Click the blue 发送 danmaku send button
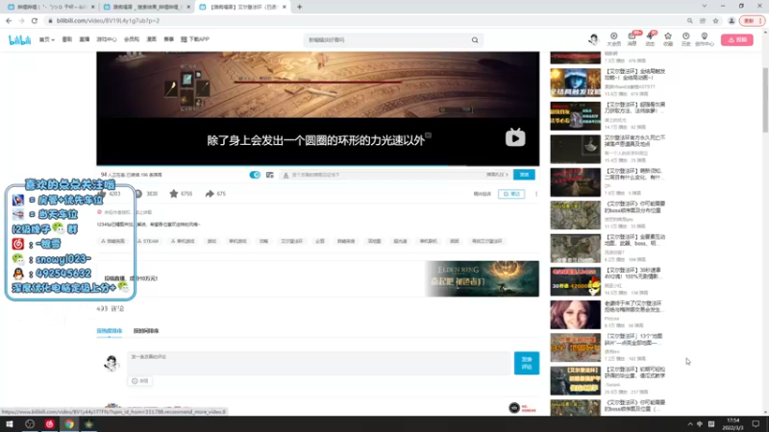This screenshot has height=432, width=769. pos(524,175)
